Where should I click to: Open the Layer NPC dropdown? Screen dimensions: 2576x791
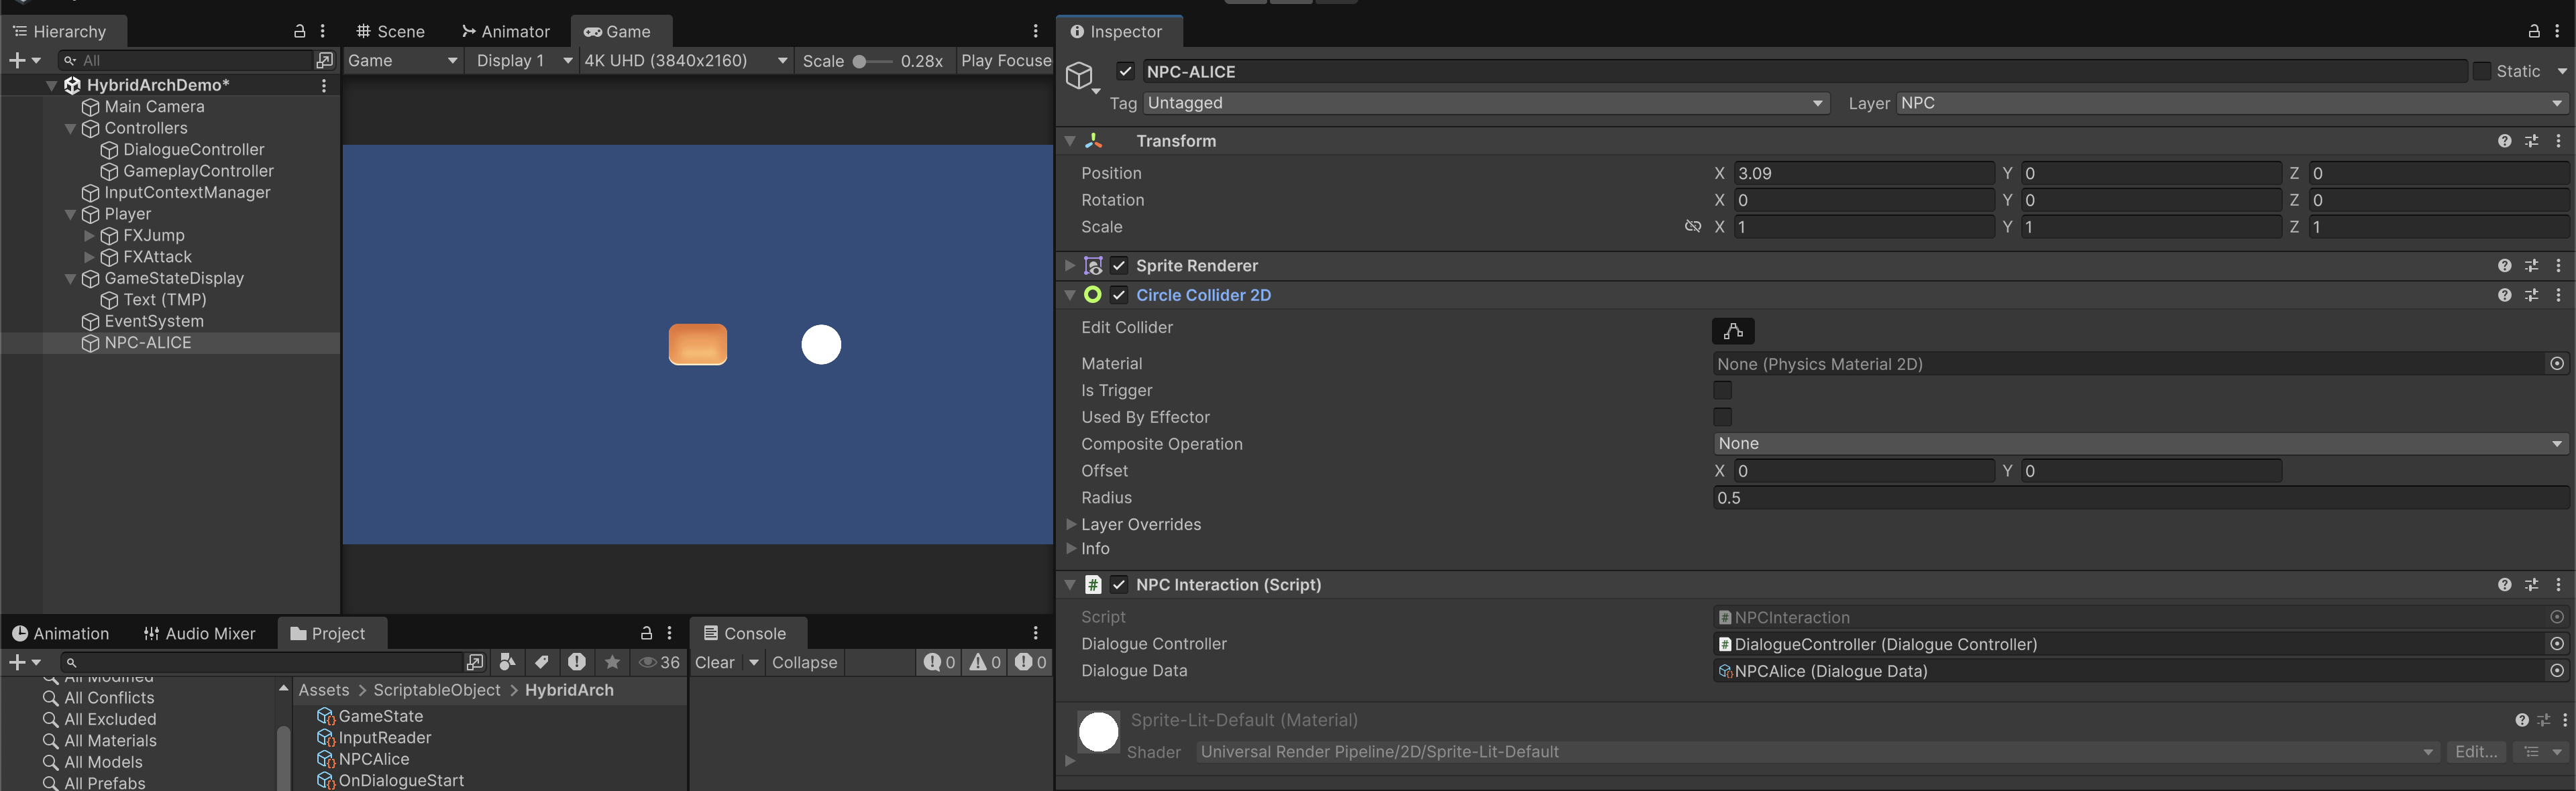coord(2232,103)
